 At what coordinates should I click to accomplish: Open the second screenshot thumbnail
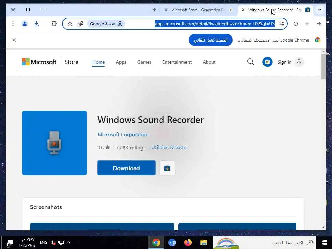[x=237, y=226]
